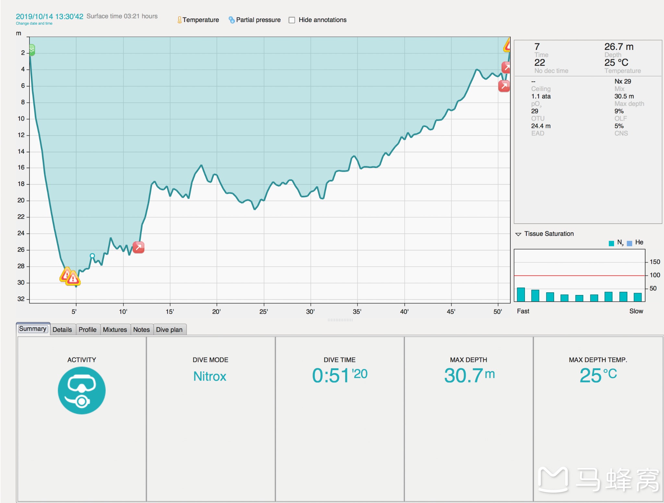Open the Mixtures tab
Image resolution: width=664 pixels, height=503 pixels.
(115, 330)
